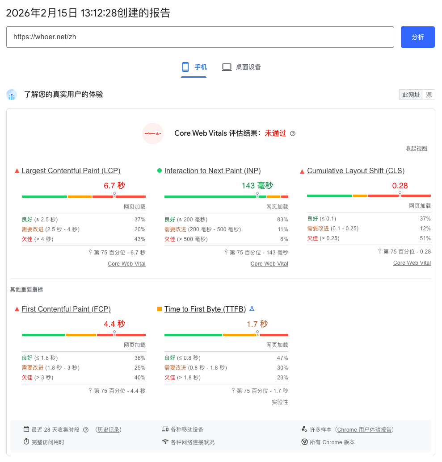Switch to the 源 origin view
442x462 pixels.
click(x=429, y=95)
